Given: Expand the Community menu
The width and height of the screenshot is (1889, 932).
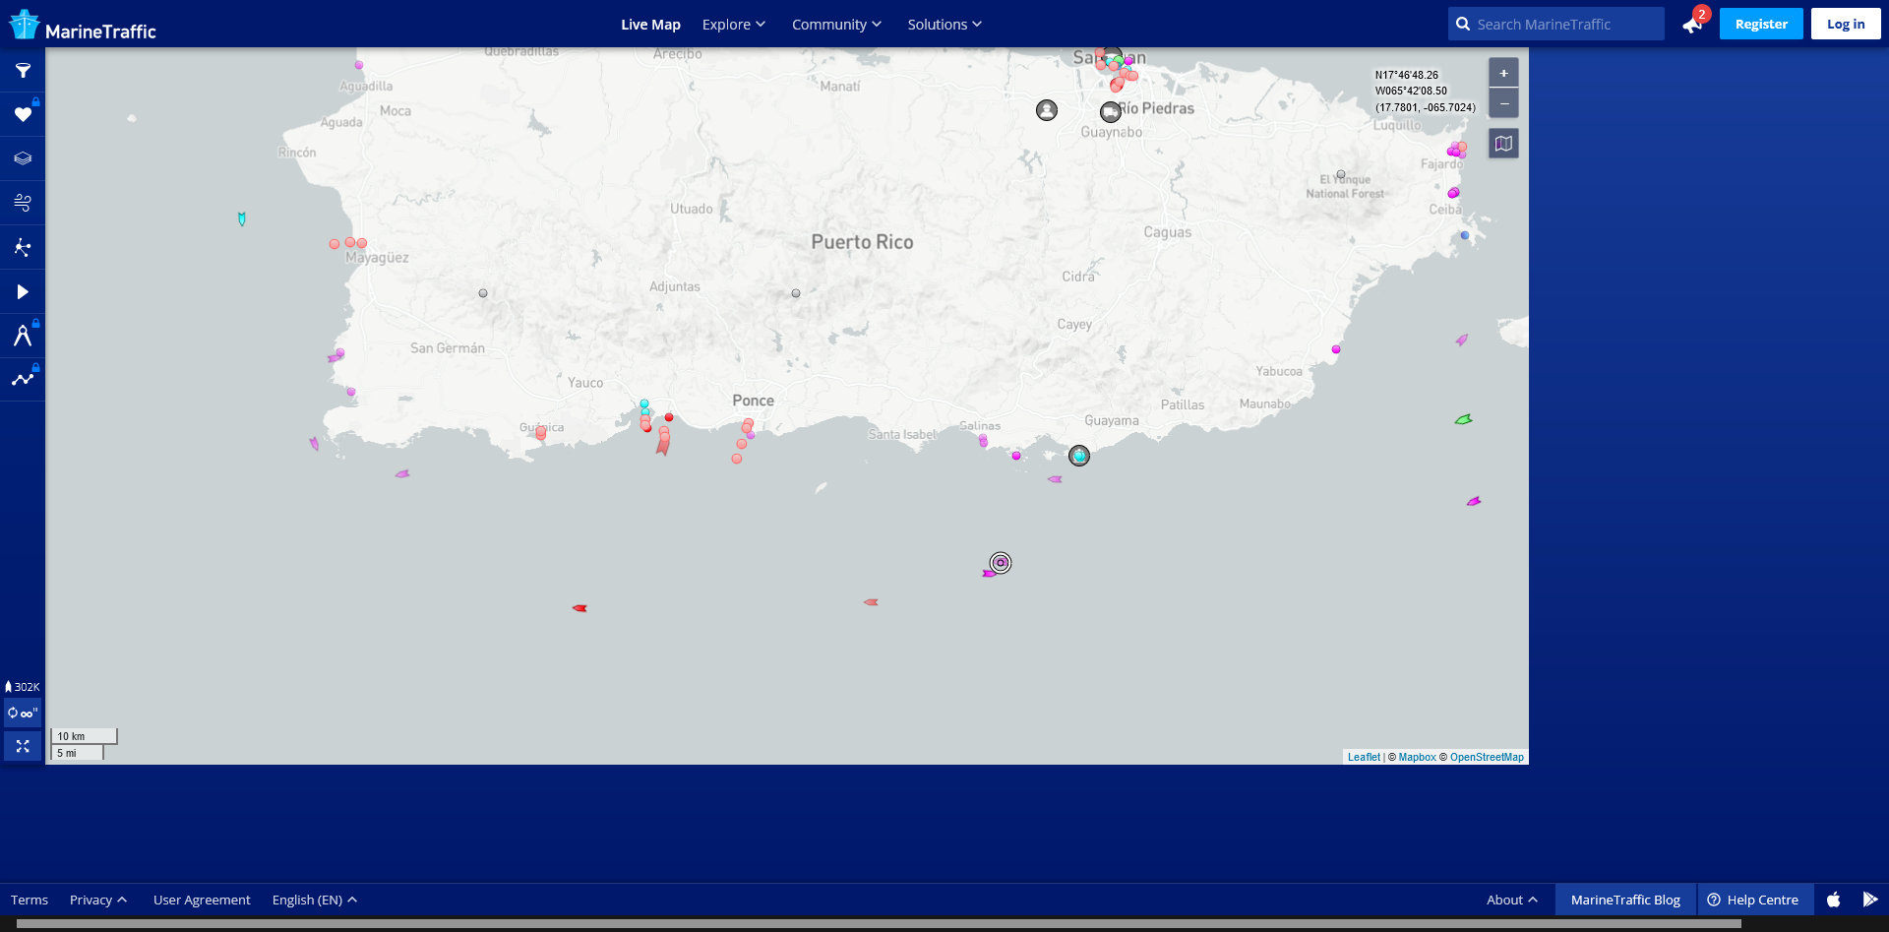Looking at the screenshot, I should coord(836,25).
